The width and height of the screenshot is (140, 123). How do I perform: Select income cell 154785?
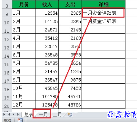(47, 96)
